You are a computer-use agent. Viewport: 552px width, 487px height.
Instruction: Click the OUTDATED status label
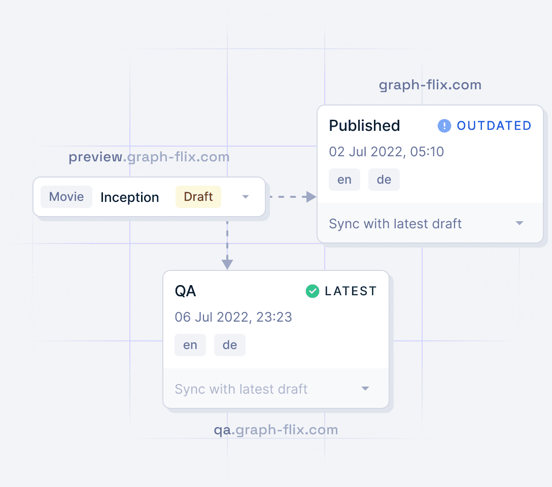coord(494,126)
